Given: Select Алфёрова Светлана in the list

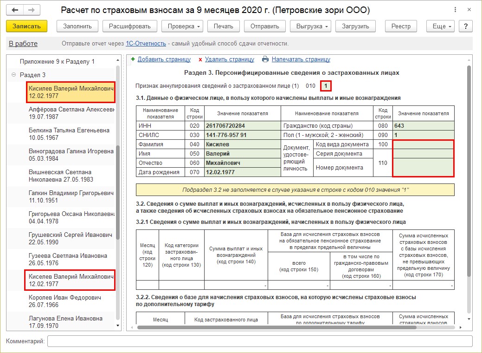Looking at the screenshot, I should (x=71, y=113).
